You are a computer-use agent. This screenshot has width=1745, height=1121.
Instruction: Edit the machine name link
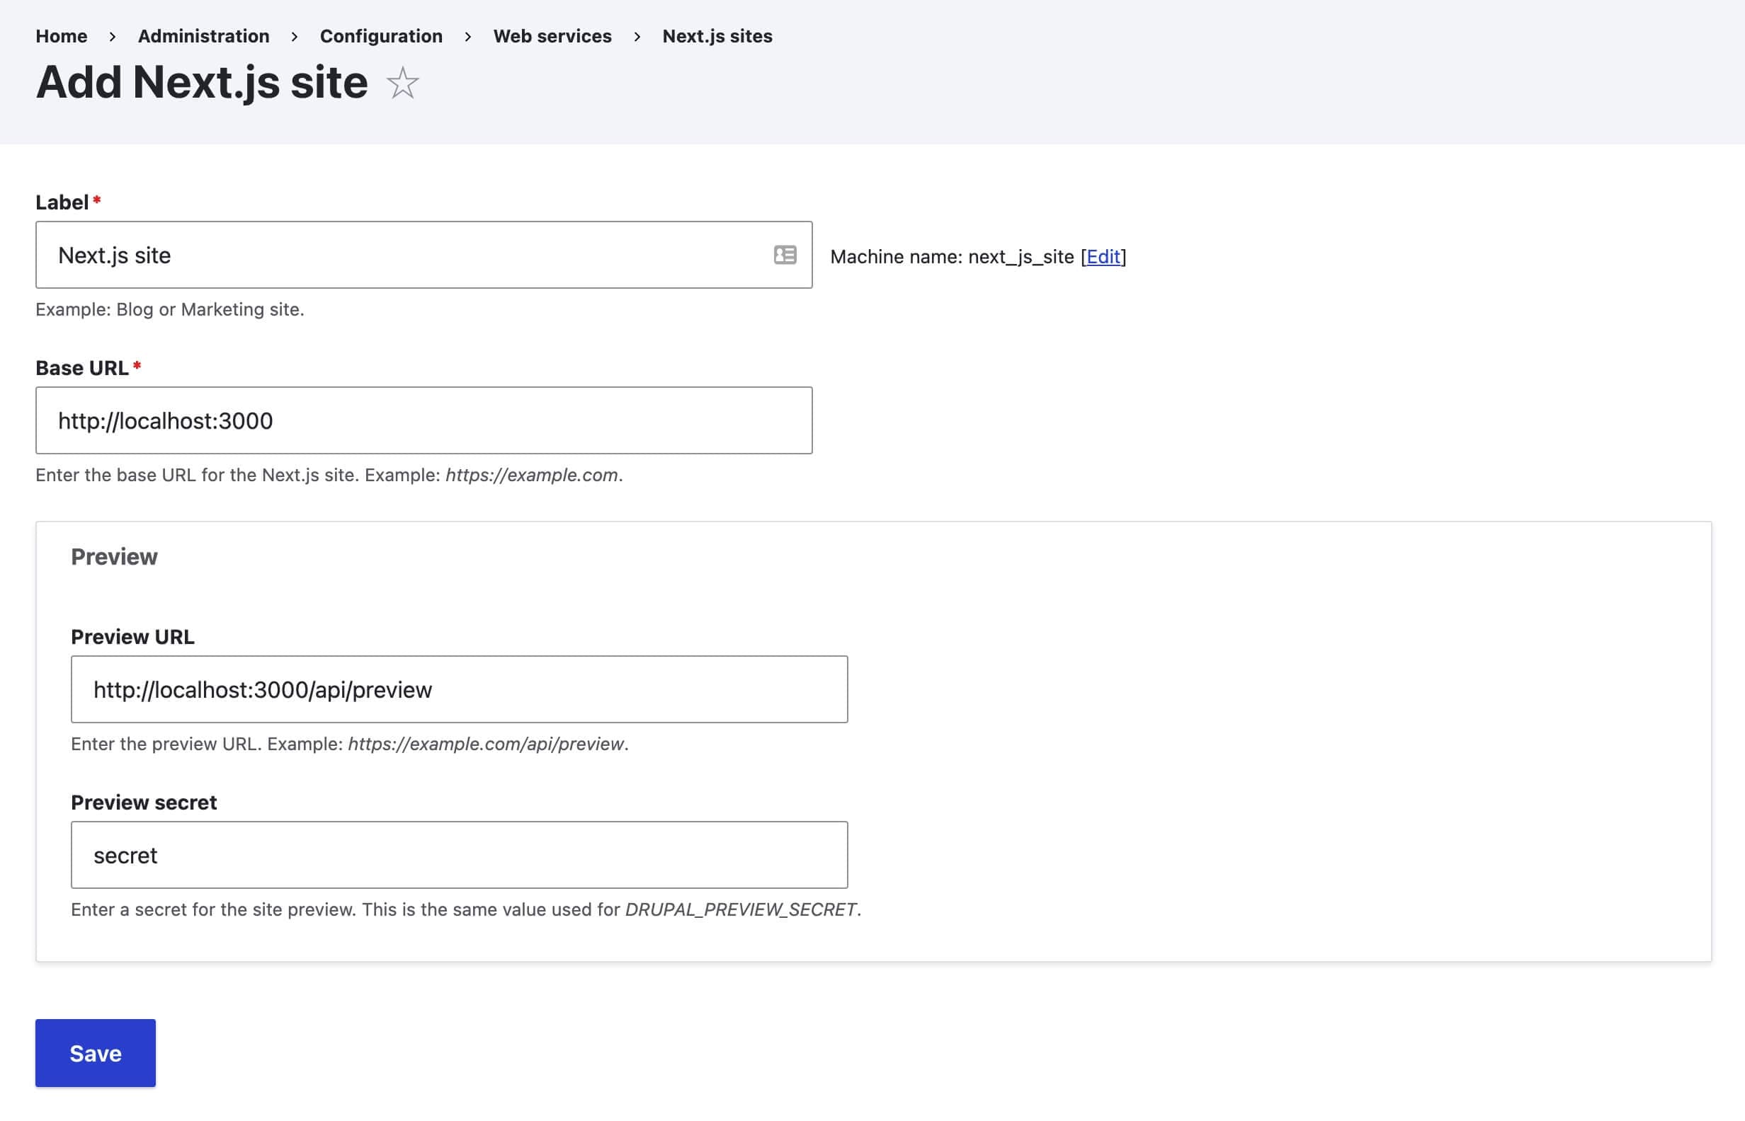coord(1103,257)
